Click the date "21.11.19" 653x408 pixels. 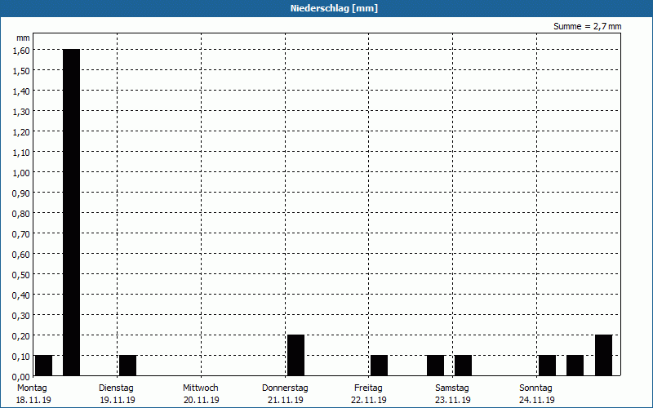(x=285, y=400)
